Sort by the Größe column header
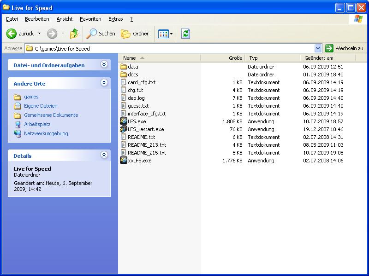The width and height of the screenshot is (369, 276). (223, 58)
